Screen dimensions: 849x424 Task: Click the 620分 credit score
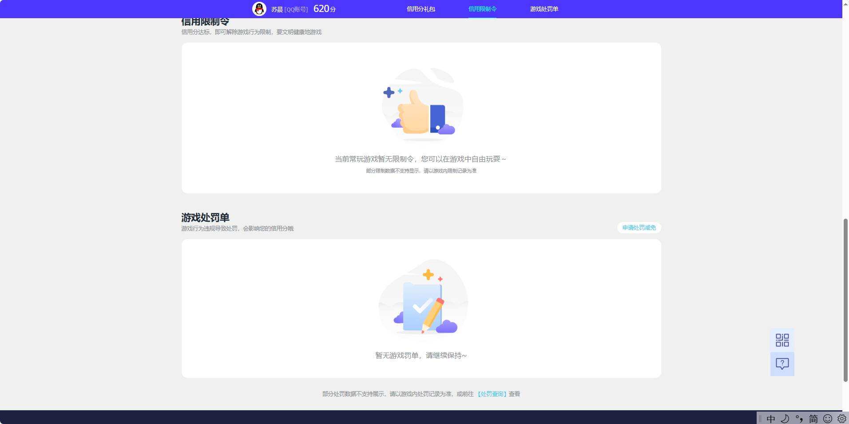point(324,9)
